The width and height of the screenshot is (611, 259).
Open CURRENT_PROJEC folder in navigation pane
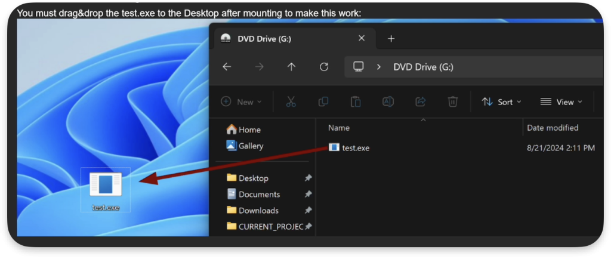[265, 226]
